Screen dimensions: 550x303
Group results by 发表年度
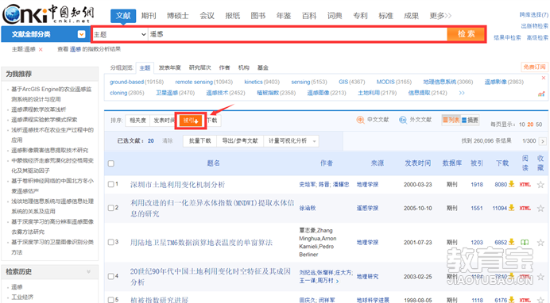coord(169,67)
